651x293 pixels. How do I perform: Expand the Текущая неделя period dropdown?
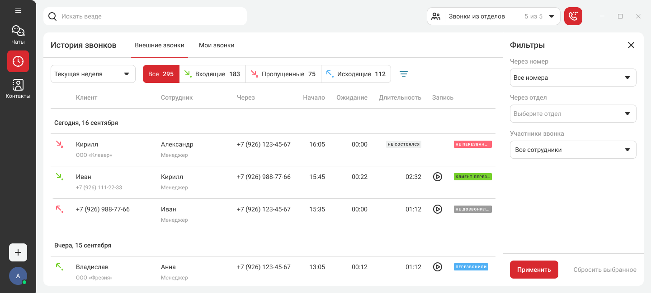93,74
